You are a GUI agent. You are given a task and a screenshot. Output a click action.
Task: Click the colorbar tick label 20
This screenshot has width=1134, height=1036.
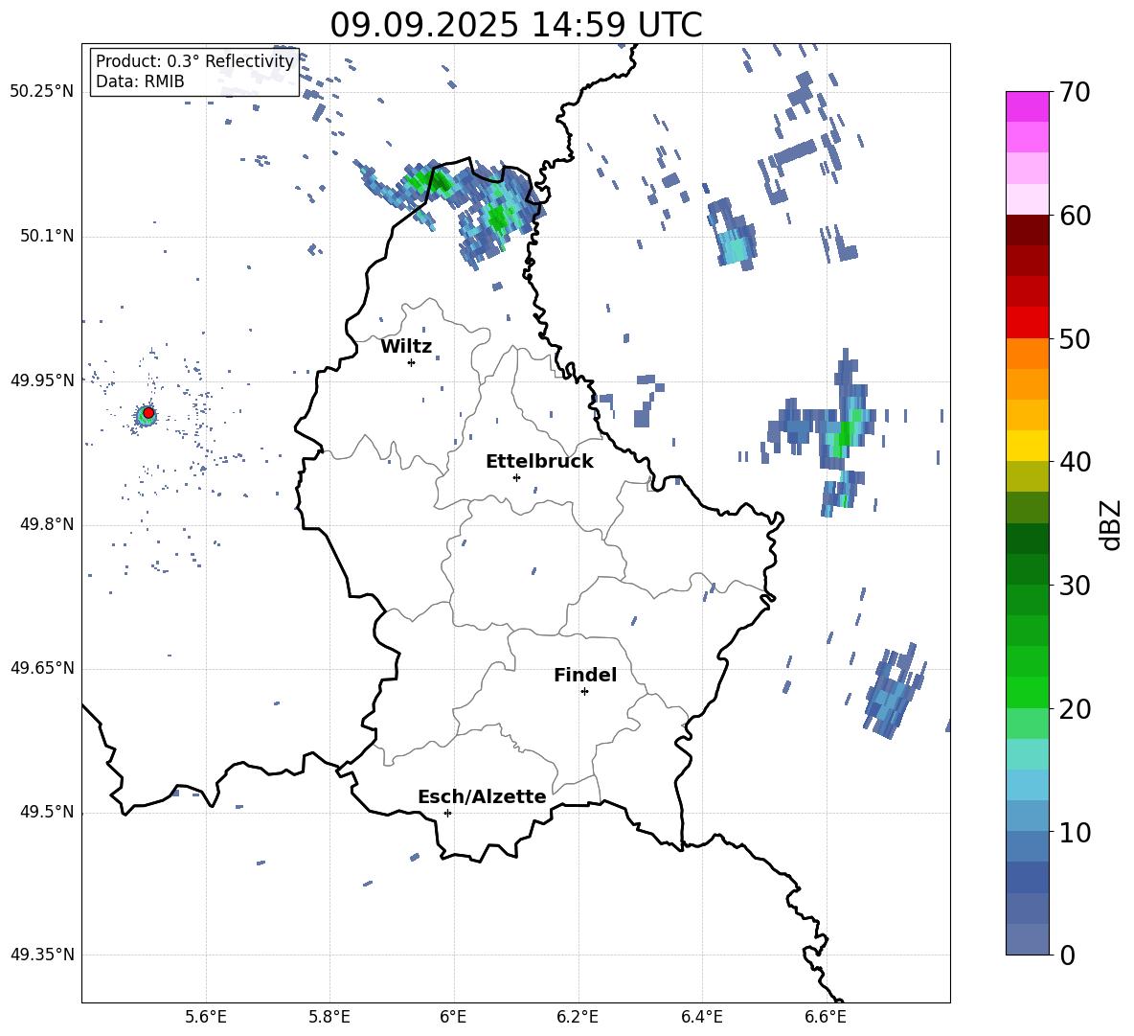click(1075, 709)
